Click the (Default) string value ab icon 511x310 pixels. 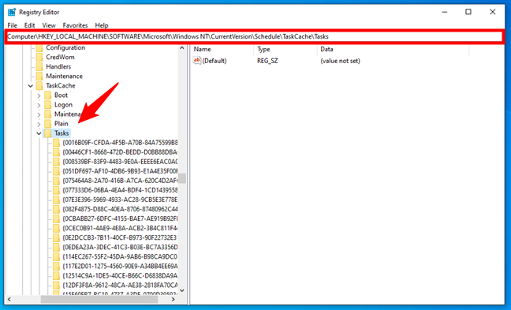pyautogui.click(x=197, y=61)
